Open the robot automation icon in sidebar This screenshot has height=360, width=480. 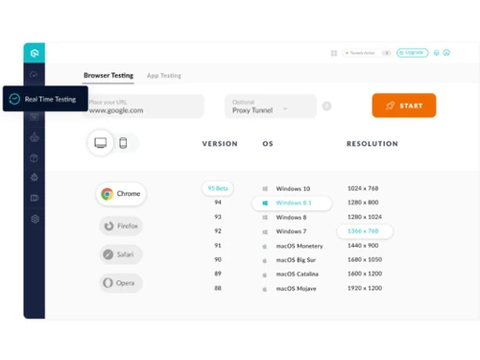tap(35, 137)
